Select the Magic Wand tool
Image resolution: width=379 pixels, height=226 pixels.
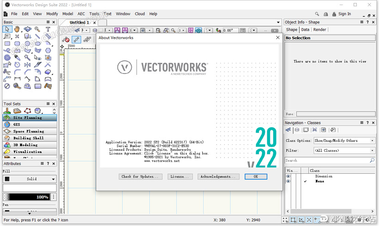[27, 57]
